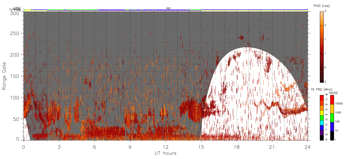Click the '991' label above the plot
The image size is (346, 159).
[168, 8]
